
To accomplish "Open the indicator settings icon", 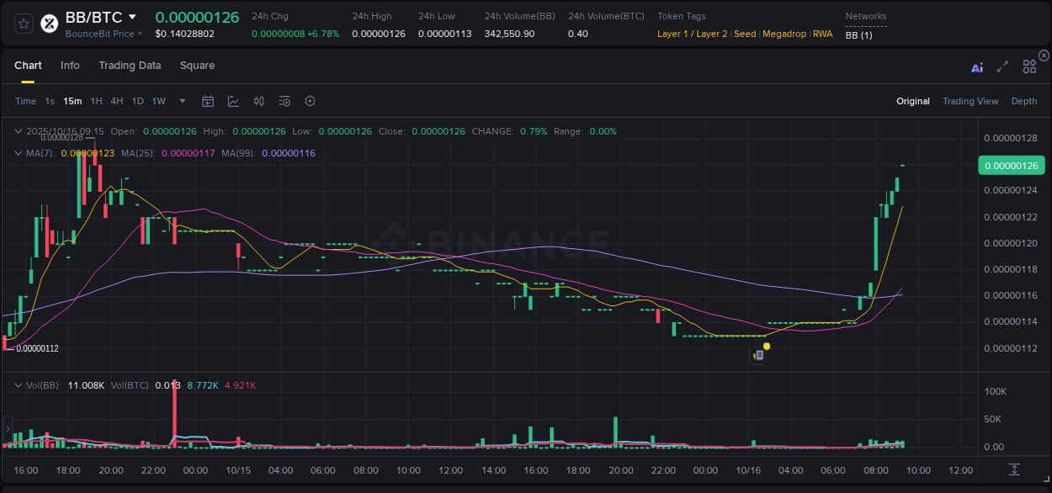I will pyautogui.click(x=284, y=100).
